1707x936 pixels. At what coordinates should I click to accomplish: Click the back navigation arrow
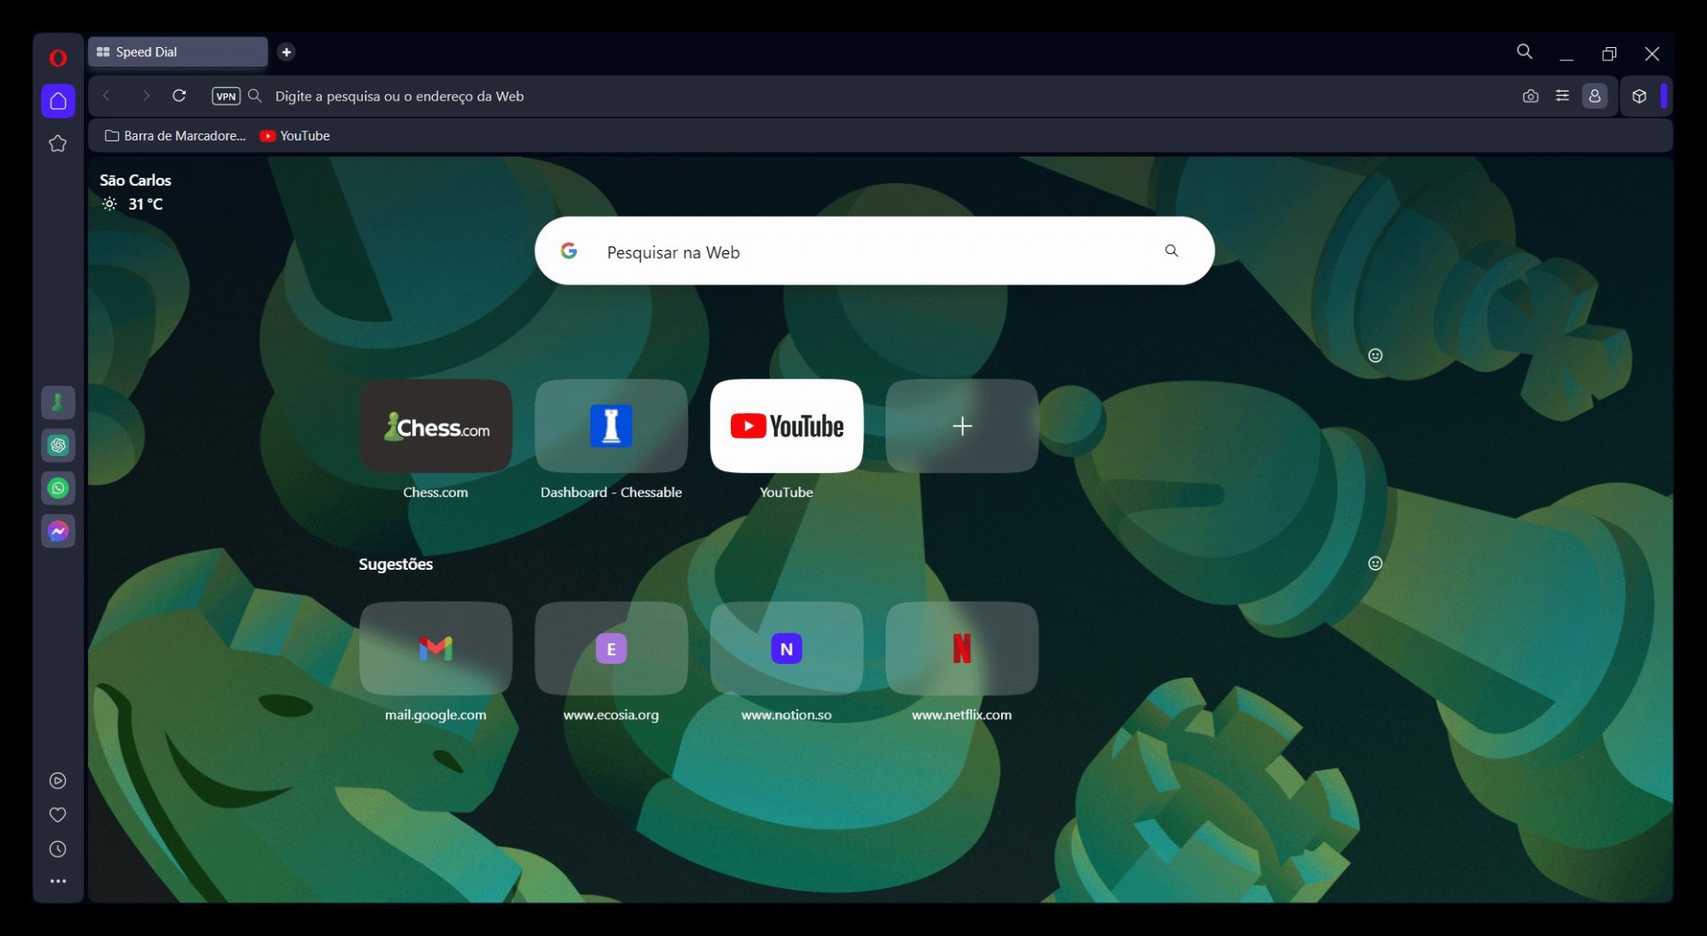coord(107,96)
